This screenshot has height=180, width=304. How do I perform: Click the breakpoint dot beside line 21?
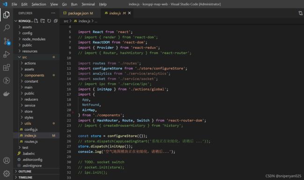(x=73, y=112)
